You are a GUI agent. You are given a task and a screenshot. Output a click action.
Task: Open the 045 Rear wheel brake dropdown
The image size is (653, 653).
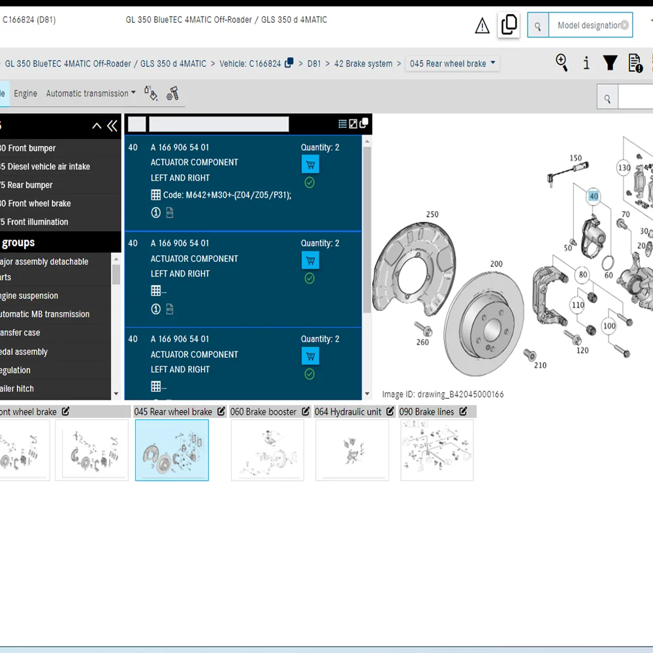point(453,63)
